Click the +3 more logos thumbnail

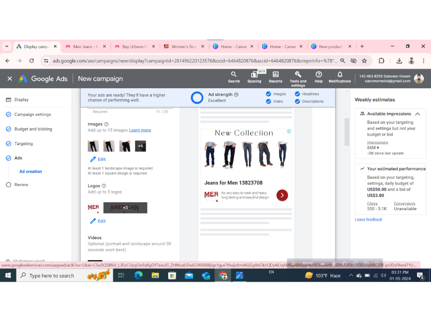125,208
